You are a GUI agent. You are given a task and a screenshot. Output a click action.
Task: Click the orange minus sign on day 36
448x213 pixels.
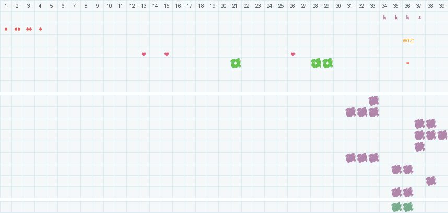pyautogui.click(x=408, y=63)
